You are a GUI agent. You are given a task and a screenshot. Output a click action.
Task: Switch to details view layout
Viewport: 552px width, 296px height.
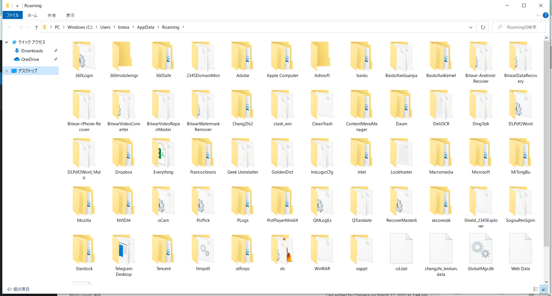pyautogui.click(x=536, y=289)
